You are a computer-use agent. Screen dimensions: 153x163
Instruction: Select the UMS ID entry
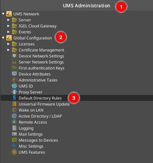tap(26, 86)
